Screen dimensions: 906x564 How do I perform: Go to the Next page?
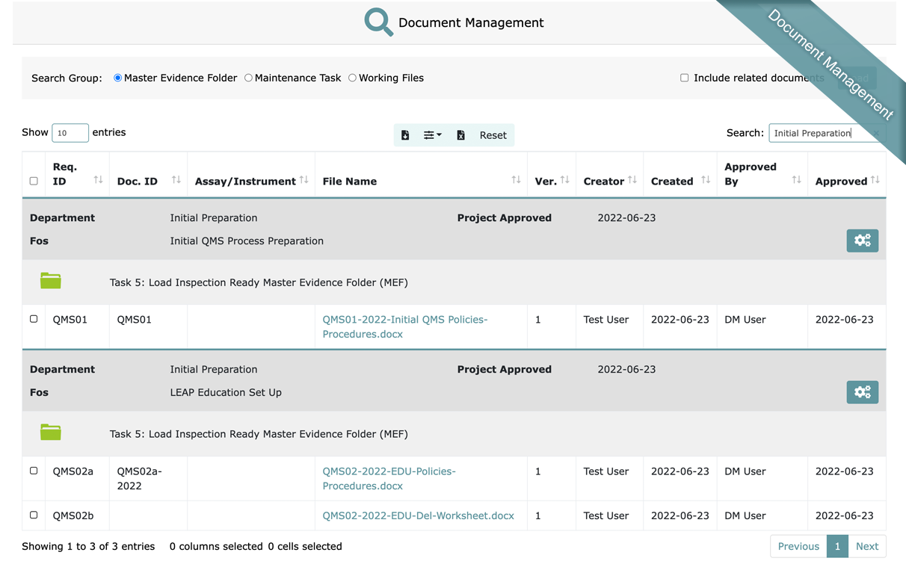point(866,546)
